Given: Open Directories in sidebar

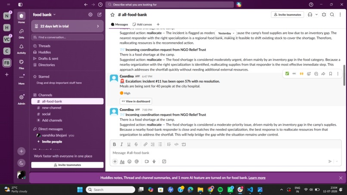Looking at the screenshot, I should (x=46, y=65).
